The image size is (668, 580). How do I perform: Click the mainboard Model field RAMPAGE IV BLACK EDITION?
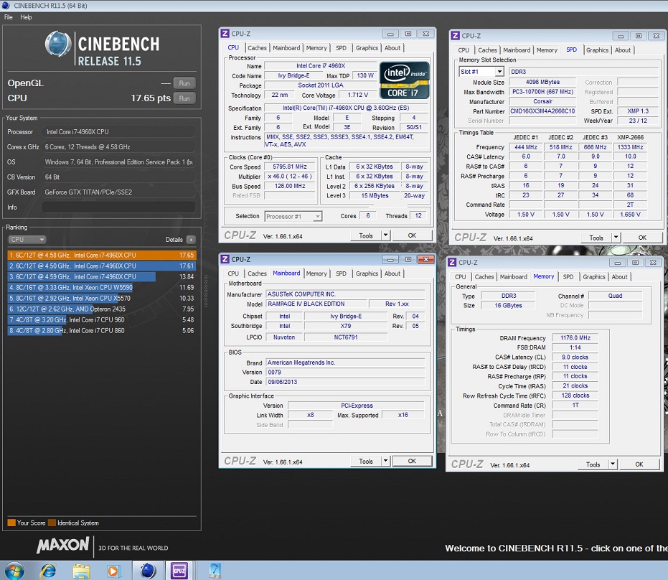coord(316,304)
